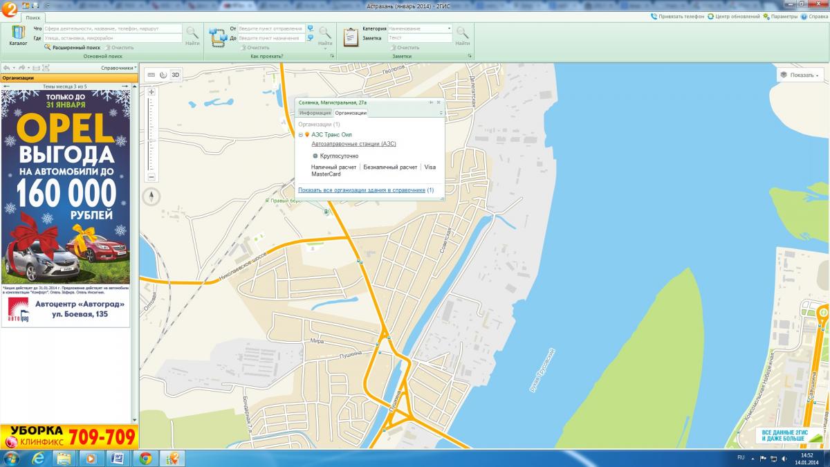830x467 pixels.
Task: Open the Каталог catalog icon
Action: tap(18, 36)
